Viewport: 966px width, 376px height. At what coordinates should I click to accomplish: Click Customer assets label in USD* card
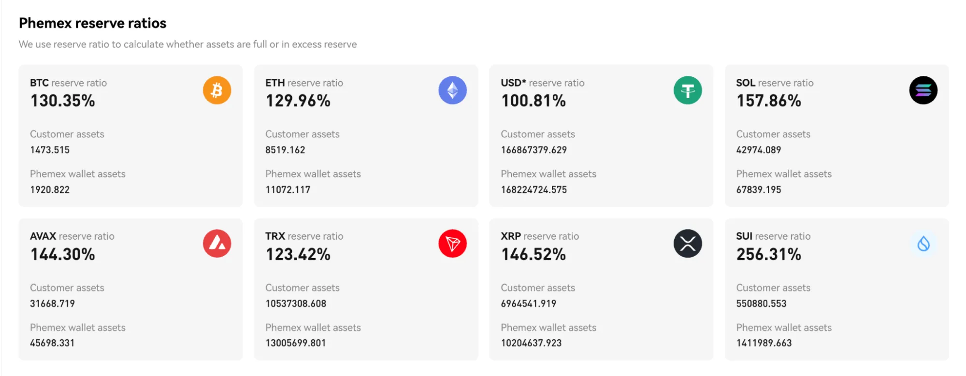[538, 134]
